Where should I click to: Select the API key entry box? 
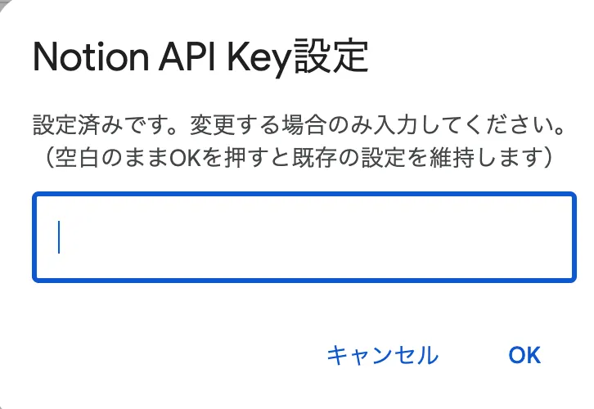(x=303, y=237)
